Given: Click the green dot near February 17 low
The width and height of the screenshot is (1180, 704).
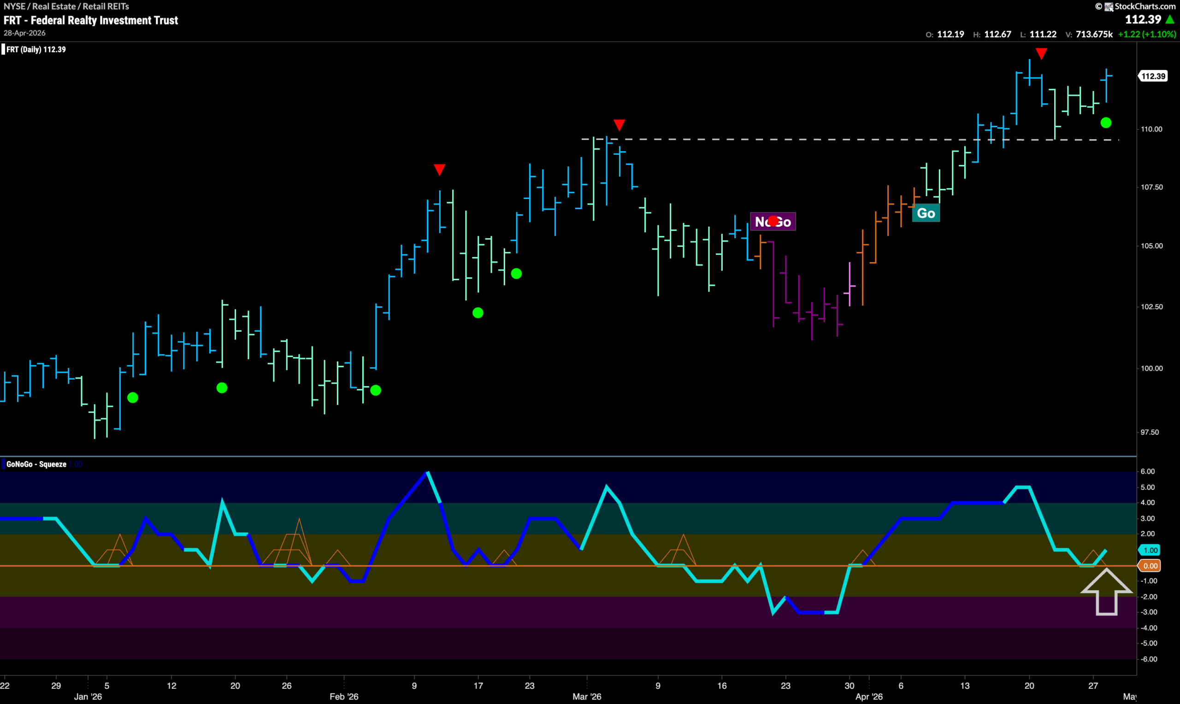Looking at the screenshot, I should pyautogui.click(x=478, y=313).
